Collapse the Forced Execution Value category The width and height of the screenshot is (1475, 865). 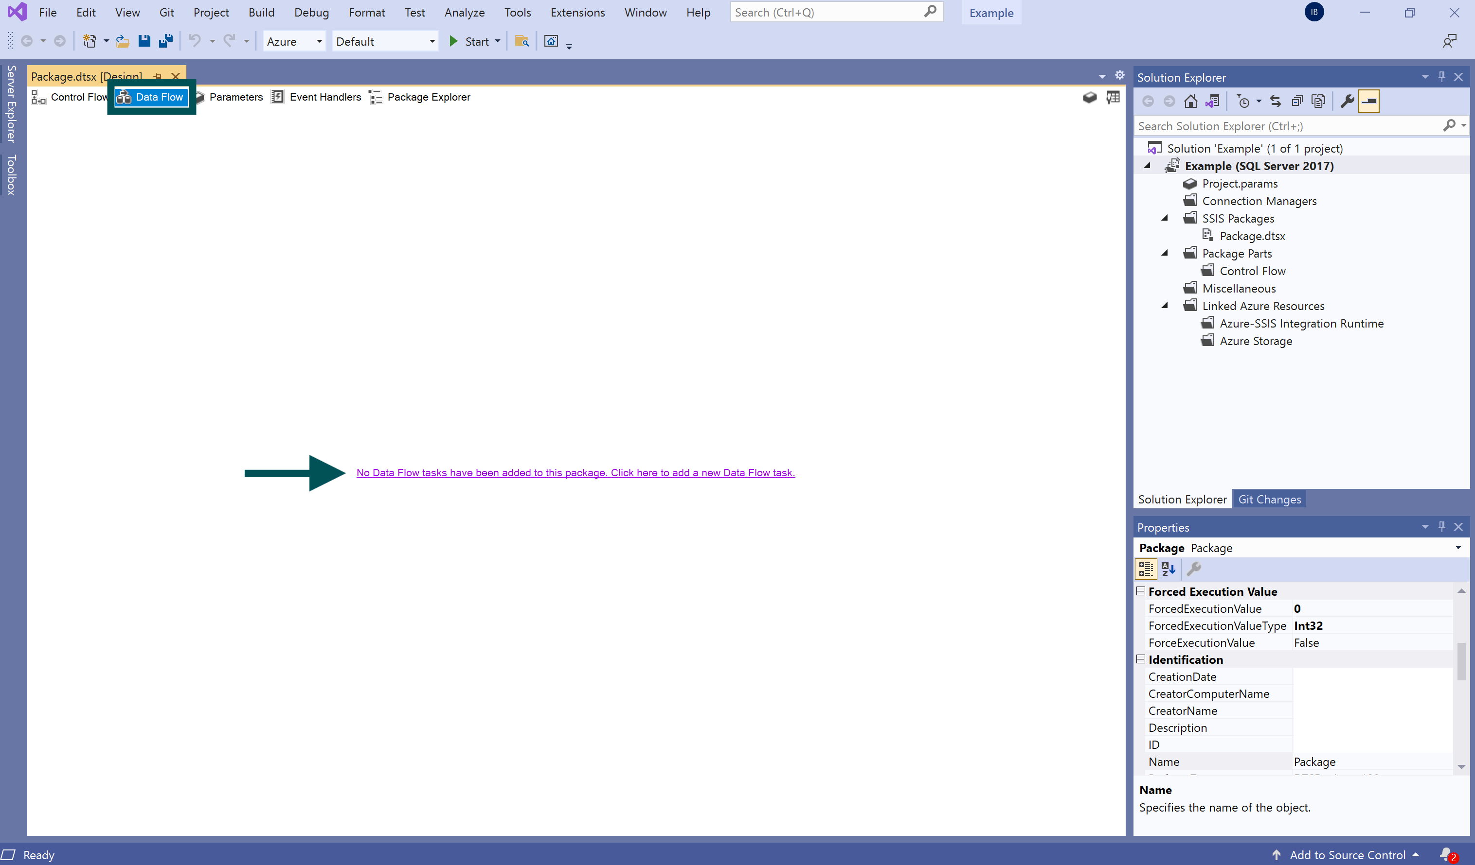pyautogui.click(x=1141, y=591)
